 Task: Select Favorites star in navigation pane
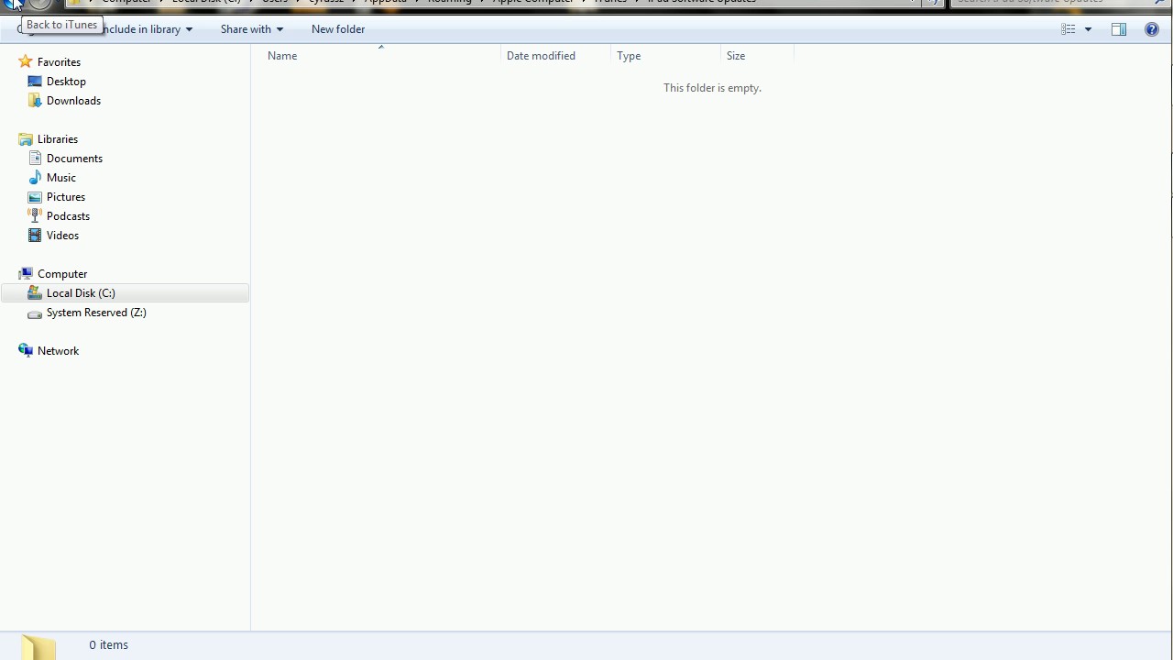[26, 62]
